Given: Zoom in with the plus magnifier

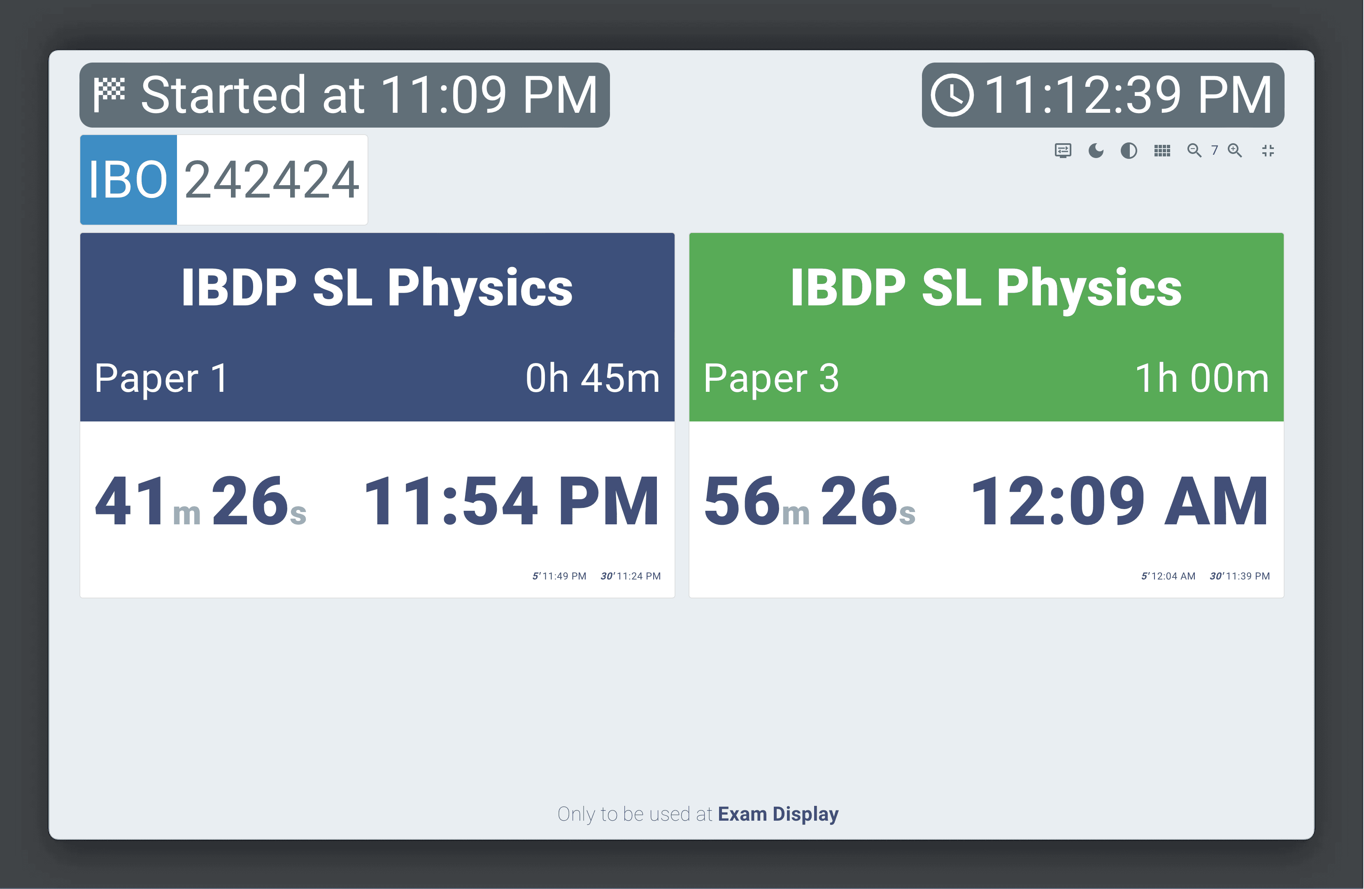Looking at the screenshot, I should click(x=1234, y=151).
